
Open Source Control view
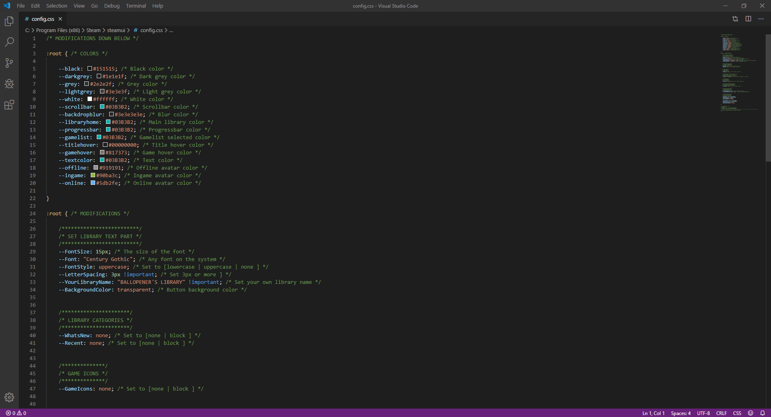pyautogui.click(x=9, y=63)
